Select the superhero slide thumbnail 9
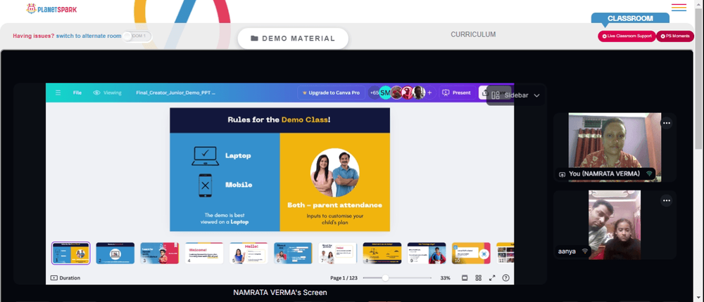This screenshot has height=302, width=704. pyautogui.click(x=427, y=253)
